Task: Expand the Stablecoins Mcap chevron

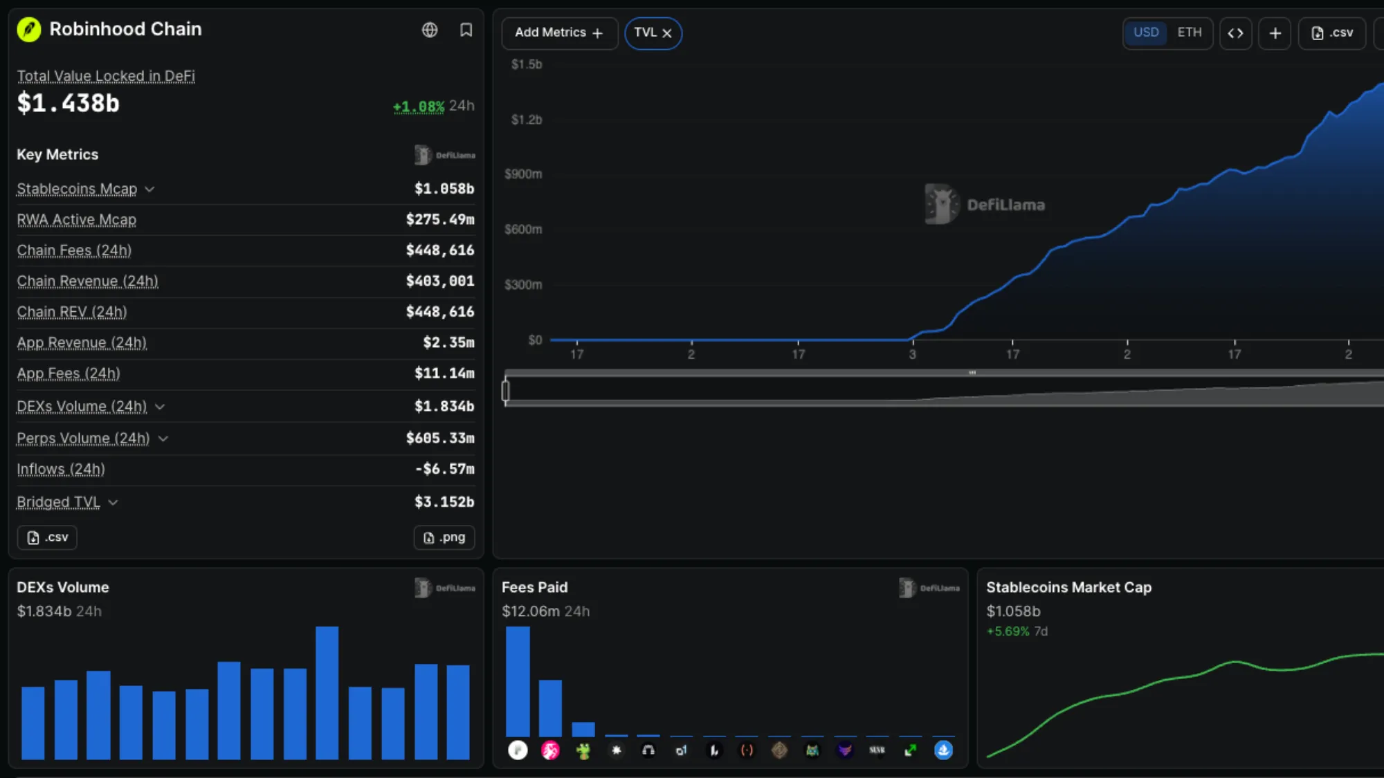Action: pos(149,189)
